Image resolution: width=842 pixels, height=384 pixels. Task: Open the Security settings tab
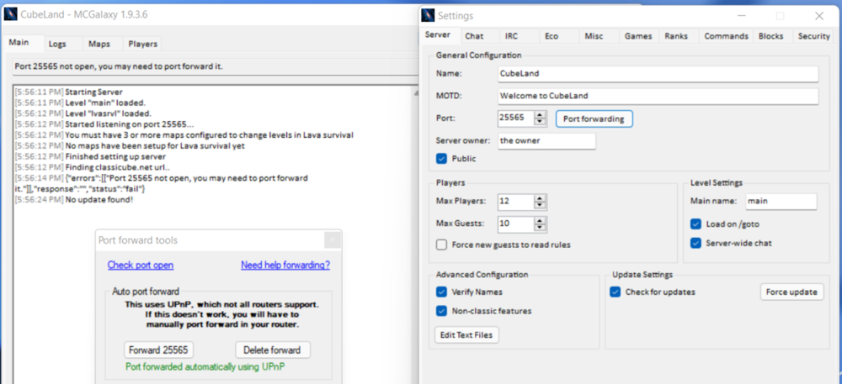point(813,36)
